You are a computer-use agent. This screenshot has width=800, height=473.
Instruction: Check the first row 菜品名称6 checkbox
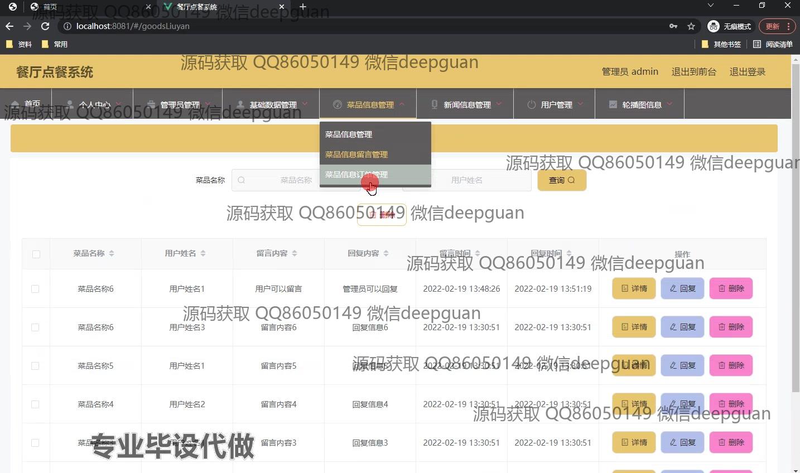pos(35,289)
